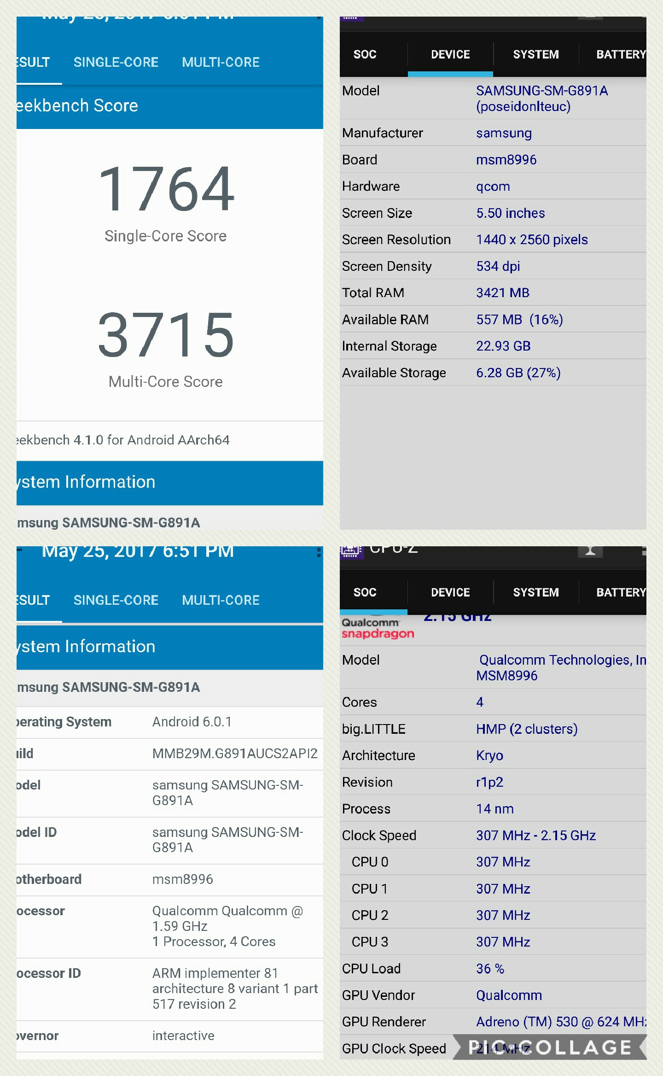663x1076 pixels.
Task: Tap the 3715 multi-core score
Action: [x=166, y=335]
